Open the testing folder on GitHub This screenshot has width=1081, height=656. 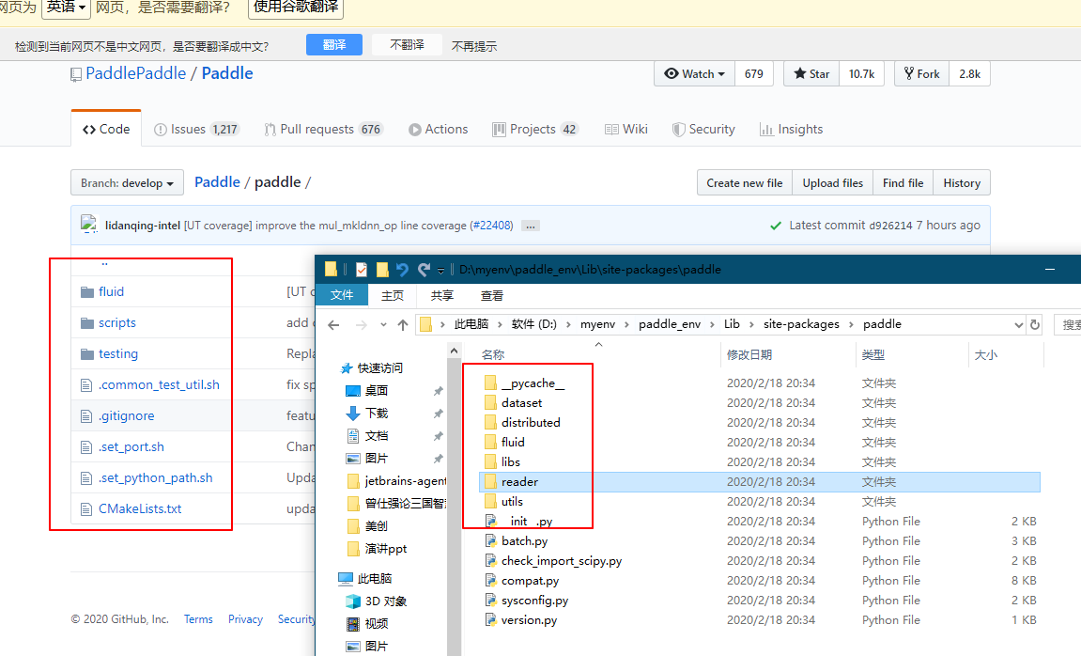(118, 354)
